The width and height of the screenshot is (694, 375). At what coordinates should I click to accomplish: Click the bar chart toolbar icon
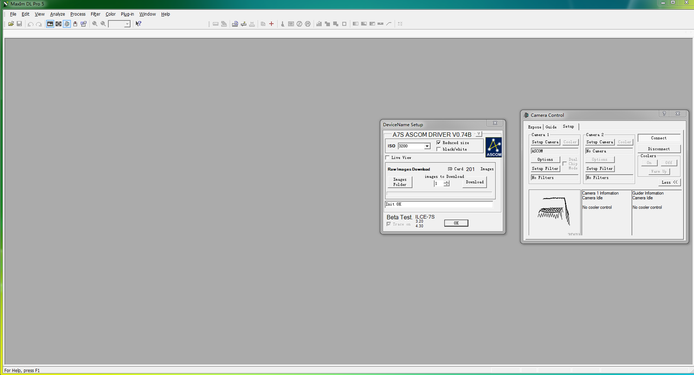(319, 24)
